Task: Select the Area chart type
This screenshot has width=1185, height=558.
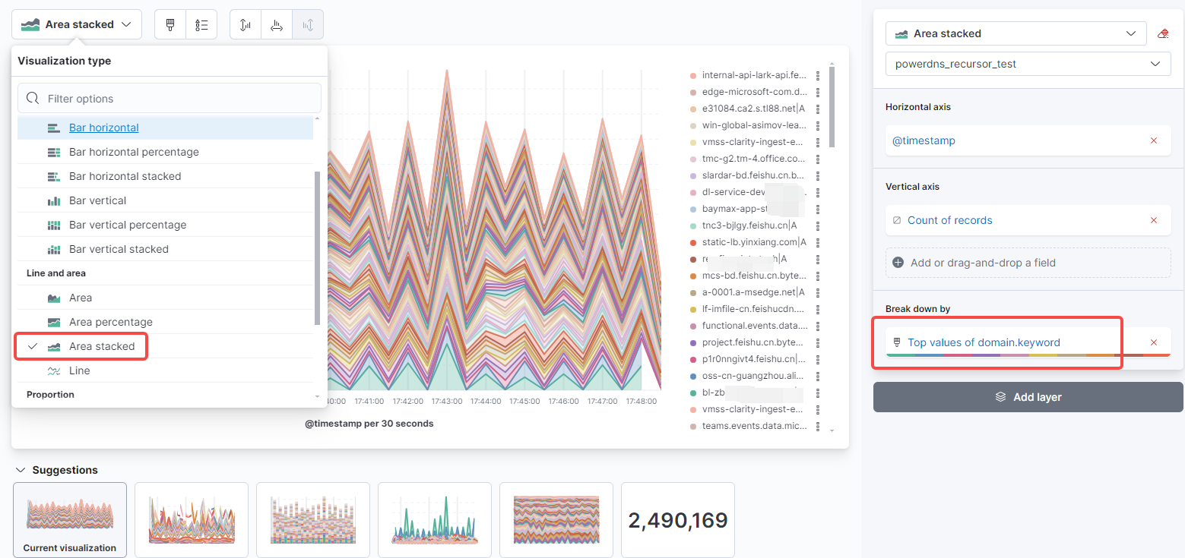Action: [x=166, y=298]
